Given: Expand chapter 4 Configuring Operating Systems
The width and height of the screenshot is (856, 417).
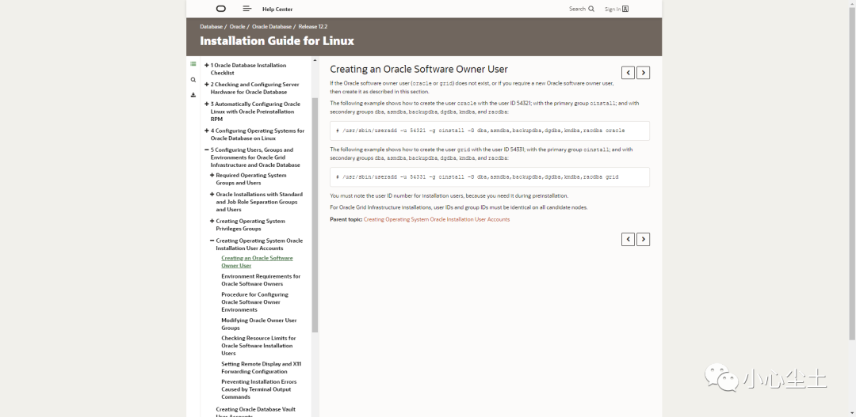Looking at the screenshot, I should pos(207,131).
